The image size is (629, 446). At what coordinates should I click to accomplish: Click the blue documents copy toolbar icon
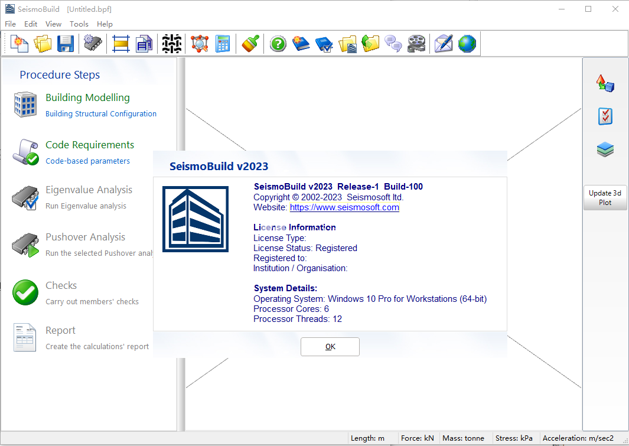(x=144, y=44)
